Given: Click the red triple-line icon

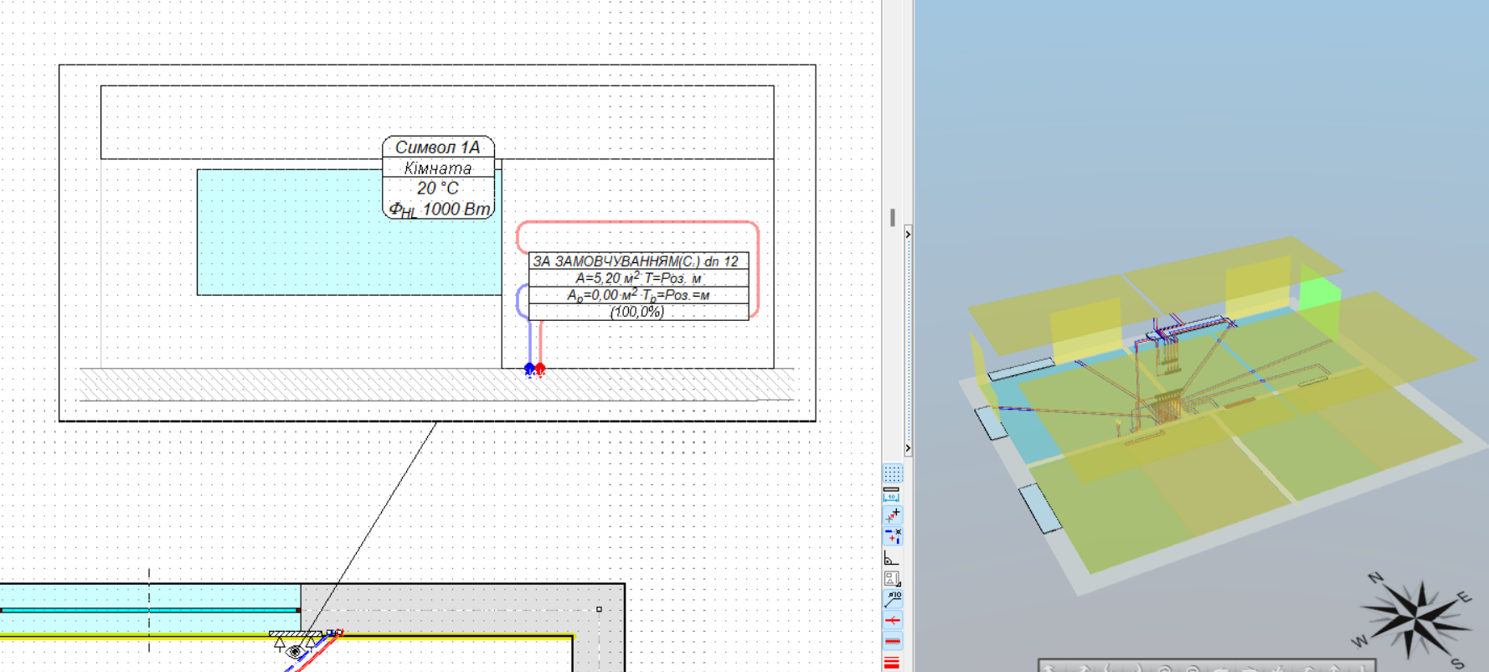Looking at the screenshot, I should pos(892,662).
